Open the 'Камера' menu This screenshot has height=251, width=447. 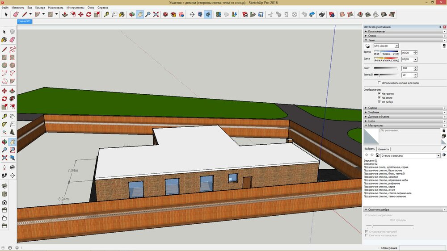pos(40,8)
